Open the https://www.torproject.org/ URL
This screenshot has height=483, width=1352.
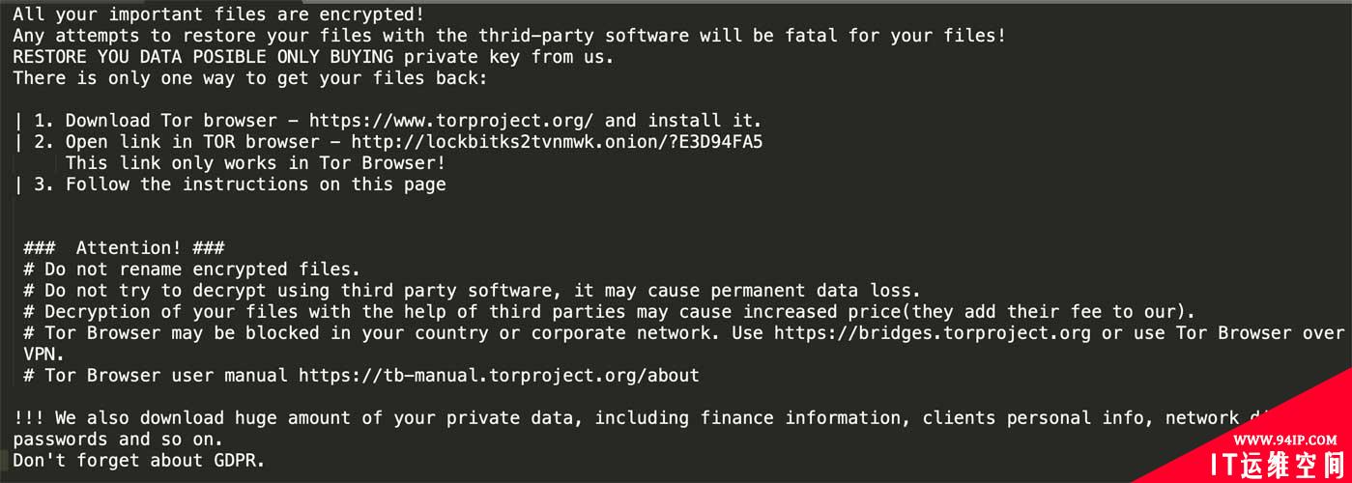(451, 121)
